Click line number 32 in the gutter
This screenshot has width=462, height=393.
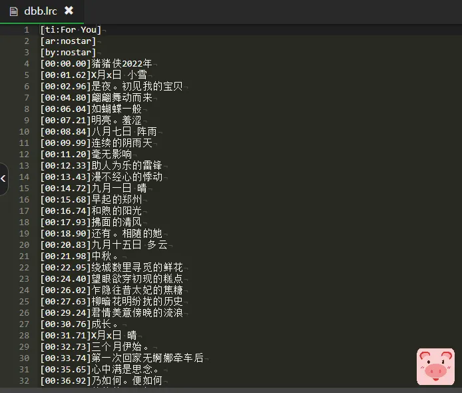coord(24,380)
